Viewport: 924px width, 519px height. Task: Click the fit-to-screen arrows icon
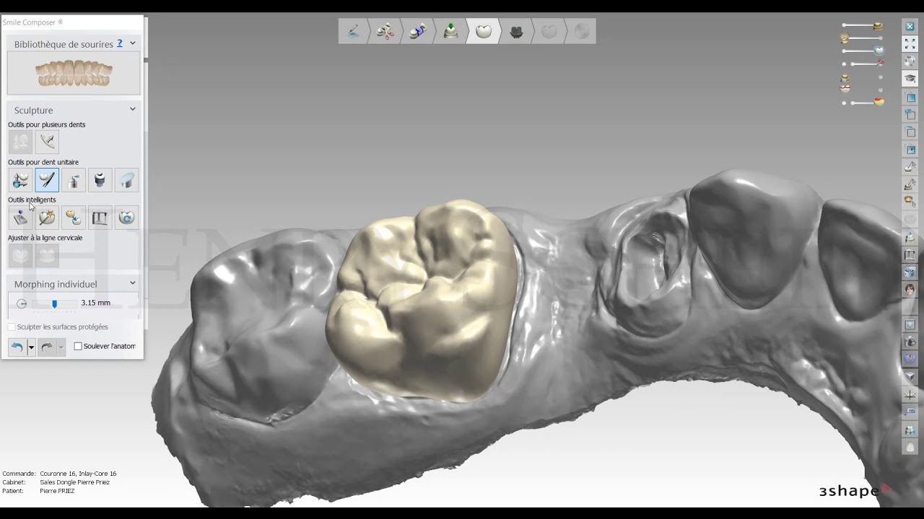pyautogui.click(x=910, y=44)
